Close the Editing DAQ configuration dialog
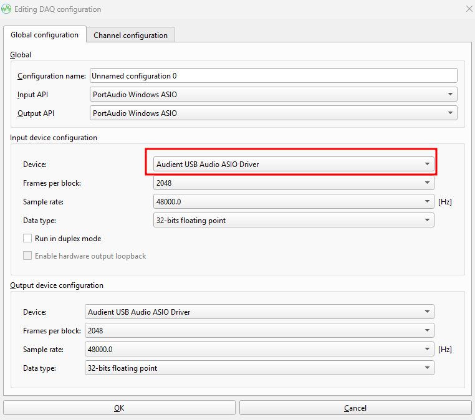Screen dimensions: 475x420 coord(468,9)
